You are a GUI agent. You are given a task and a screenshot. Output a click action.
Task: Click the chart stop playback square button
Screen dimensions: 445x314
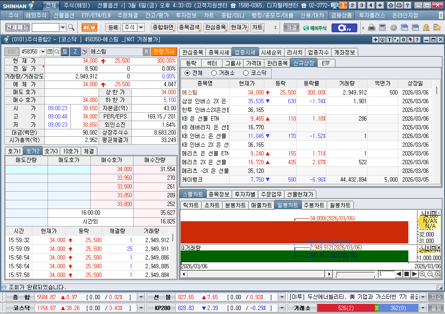pos(407,274)
